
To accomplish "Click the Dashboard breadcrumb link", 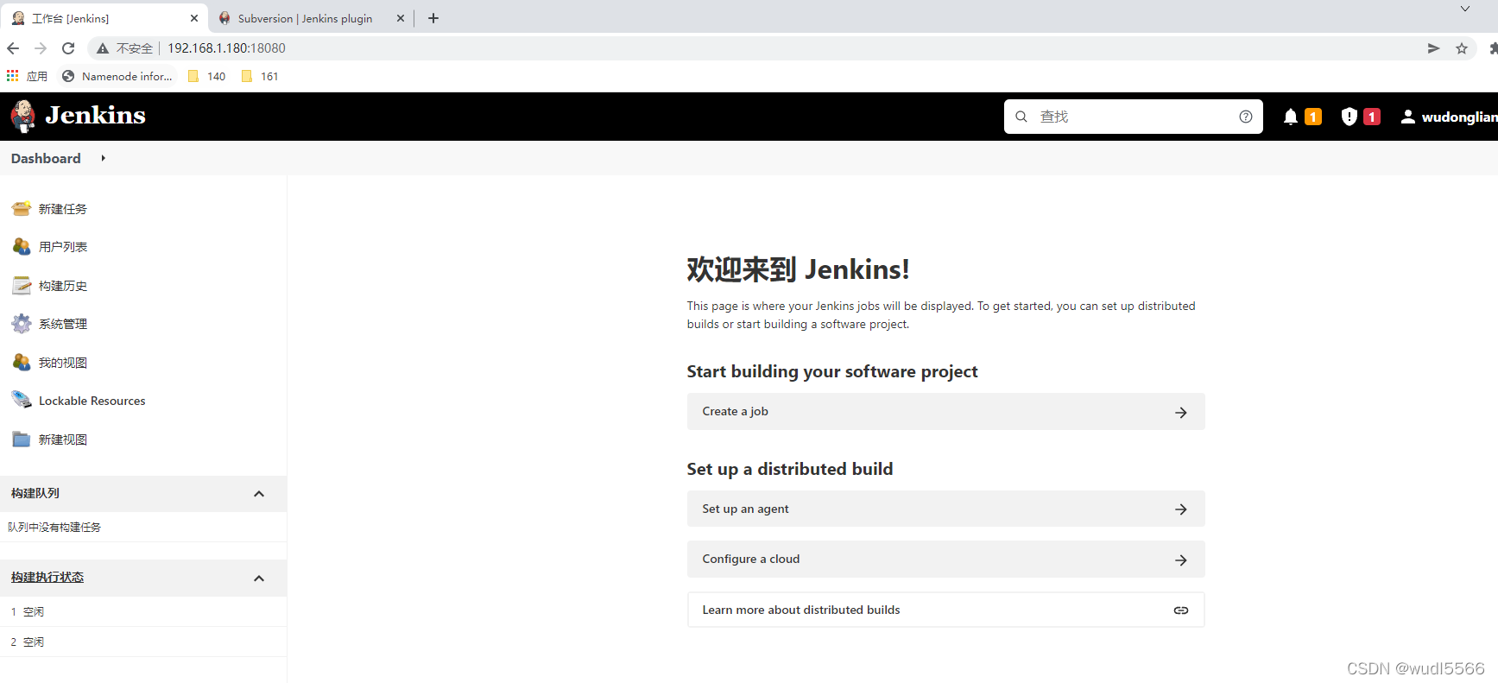I will pyautogui.click(x=46, y=158).
